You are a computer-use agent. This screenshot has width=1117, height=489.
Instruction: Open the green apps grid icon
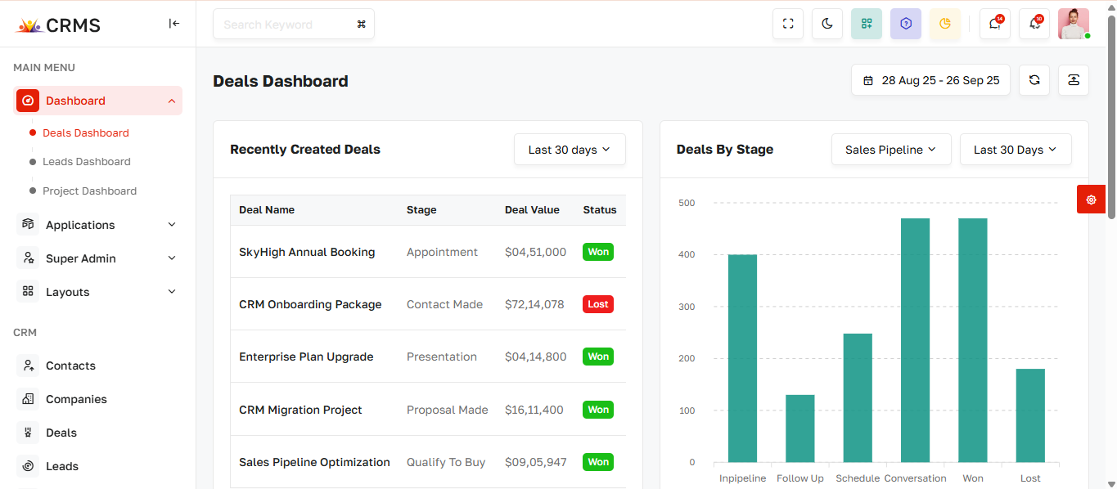pyautogui.click(x=867, y=24)
